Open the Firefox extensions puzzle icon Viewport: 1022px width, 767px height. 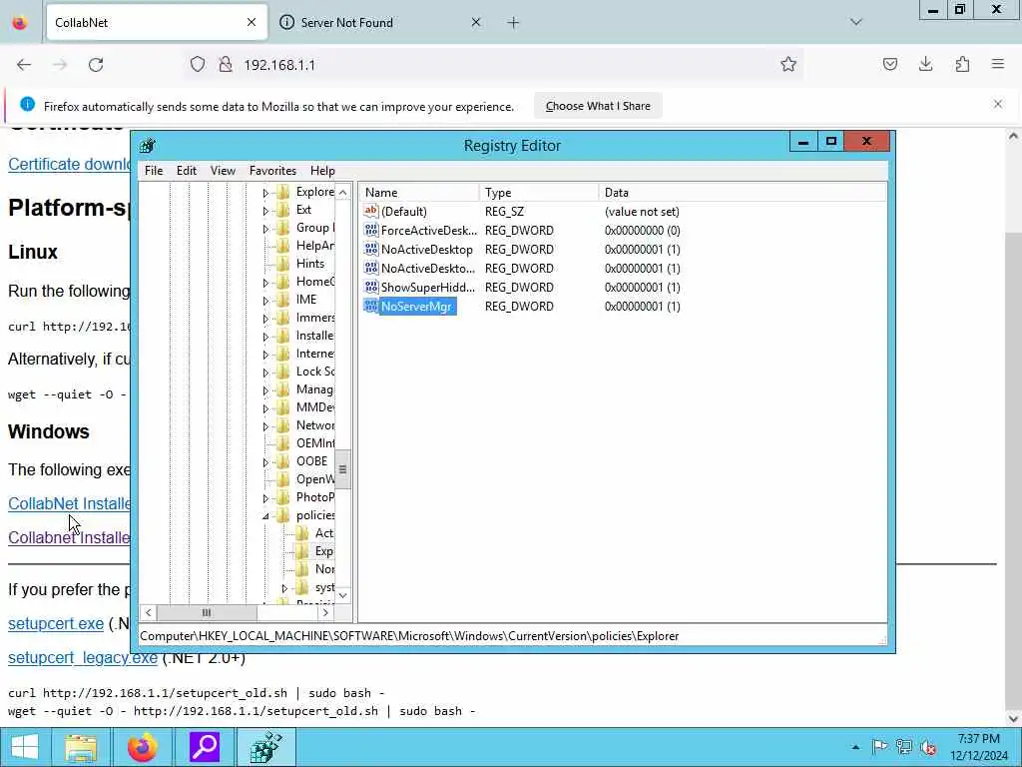pyautogui.click(x=962, y=64)
